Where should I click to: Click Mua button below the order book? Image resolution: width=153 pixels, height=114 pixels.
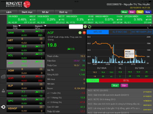tap(115, 85)
